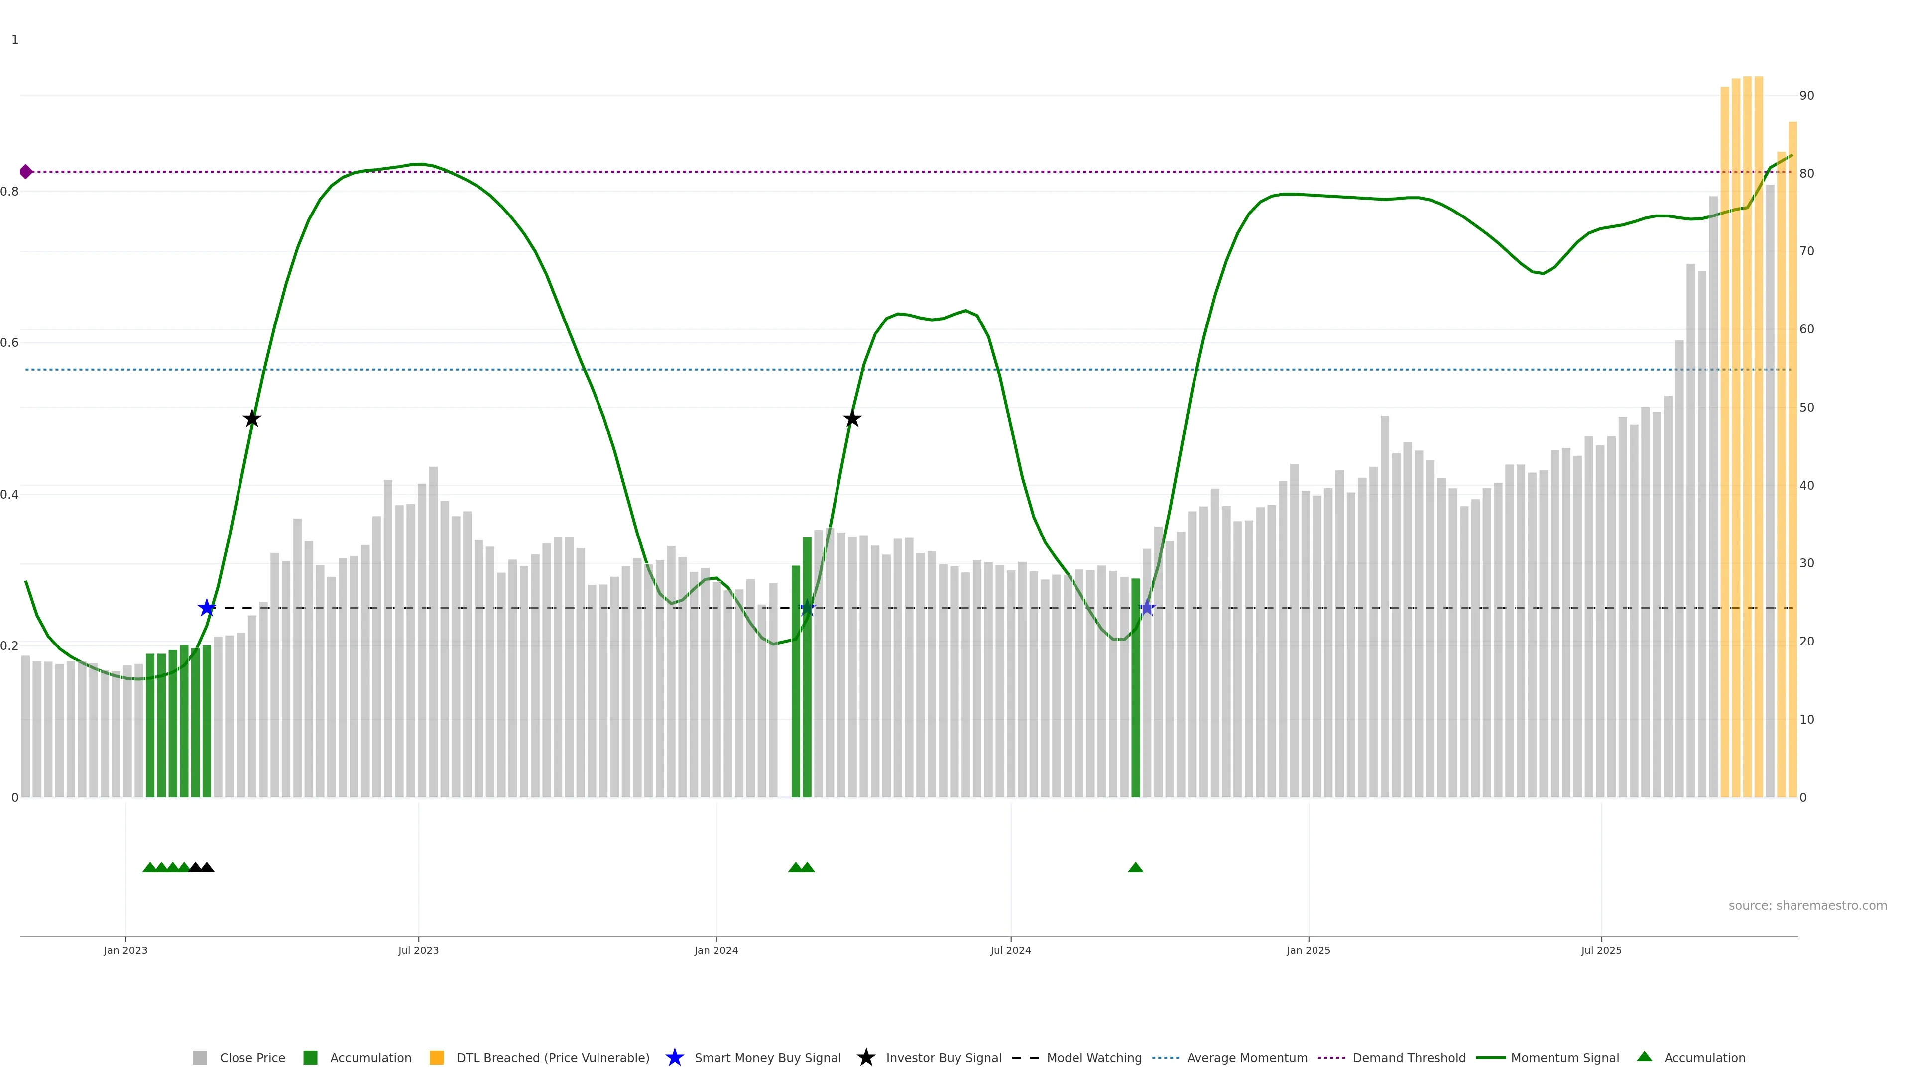The image size is (1912, 1075).
Task: Click the source sharemaestro.com text
Action: (1806, 906)
